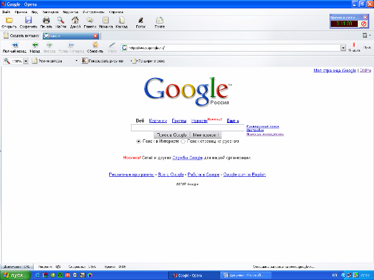Activate the Голос voice icon
374x280 pixels.
(140, 20)
